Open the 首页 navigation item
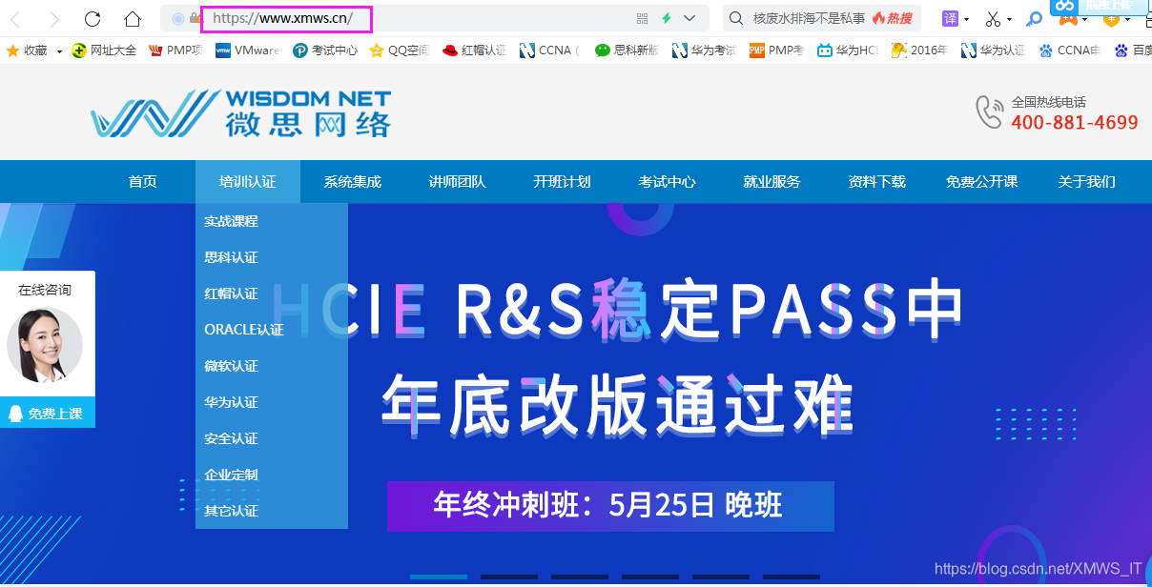The image size is (1152, 587). (143, 182)
